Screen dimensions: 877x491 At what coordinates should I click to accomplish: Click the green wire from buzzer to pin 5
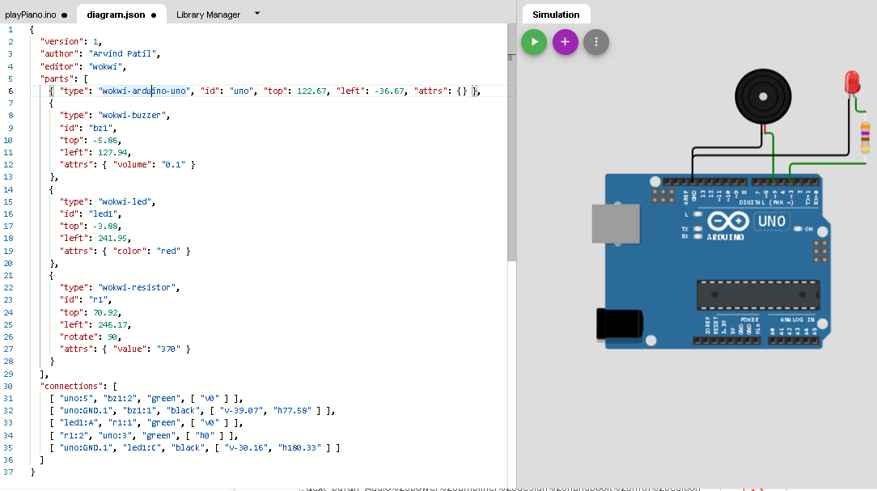point(773,157)
